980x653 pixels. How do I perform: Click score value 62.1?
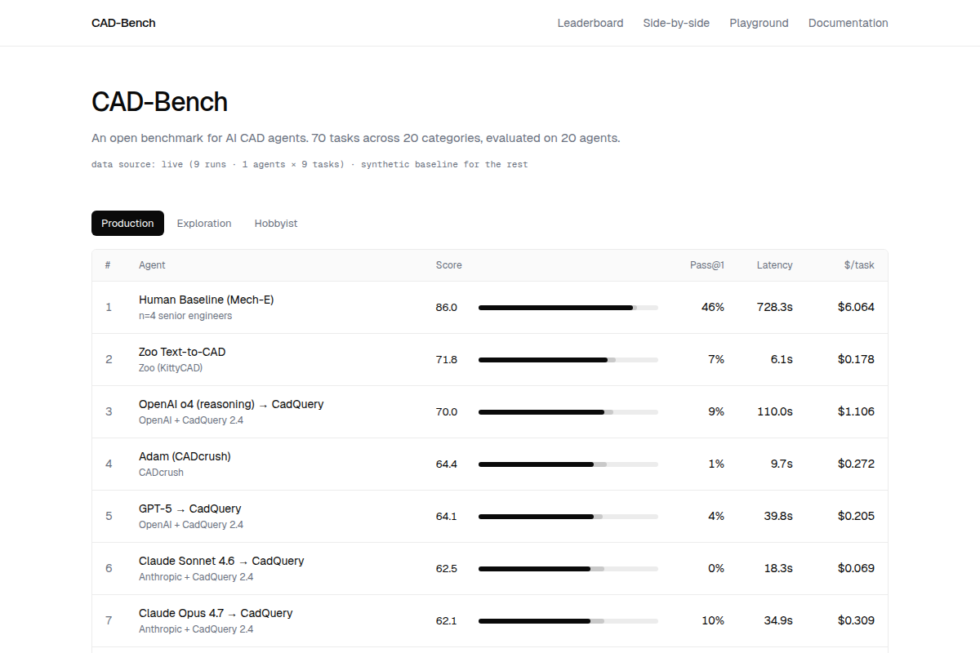pos(447,621)
